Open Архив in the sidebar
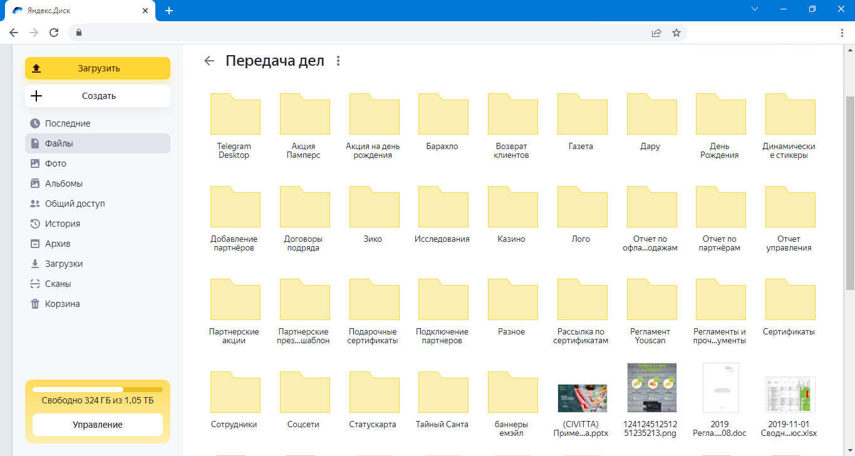 [x=98, y=244]
